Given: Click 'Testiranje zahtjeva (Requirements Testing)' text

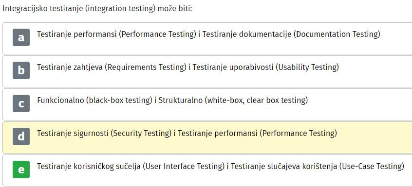Looking at the screenshot, I should point(112,68).
